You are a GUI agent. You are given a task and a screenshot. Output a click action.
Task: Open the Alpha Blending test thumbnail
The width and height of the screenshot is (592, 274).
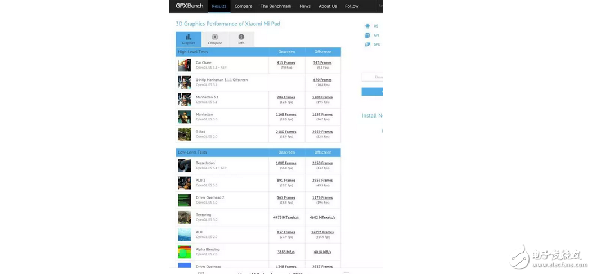tap(185, 251)
